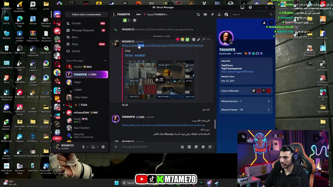Open Discord inbox icon in title bar
The image size is (333, 187).
coord(242,7)
